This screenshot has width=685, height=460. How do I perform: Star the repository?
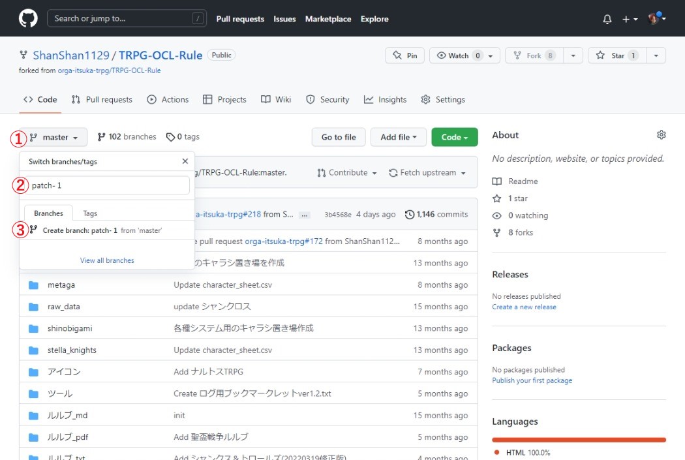point(617,55)
